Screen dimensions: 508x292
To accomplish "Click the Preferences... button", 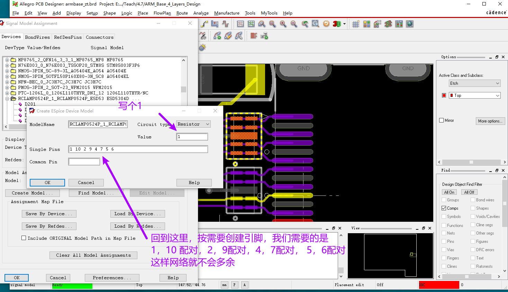I will (112, 278).
